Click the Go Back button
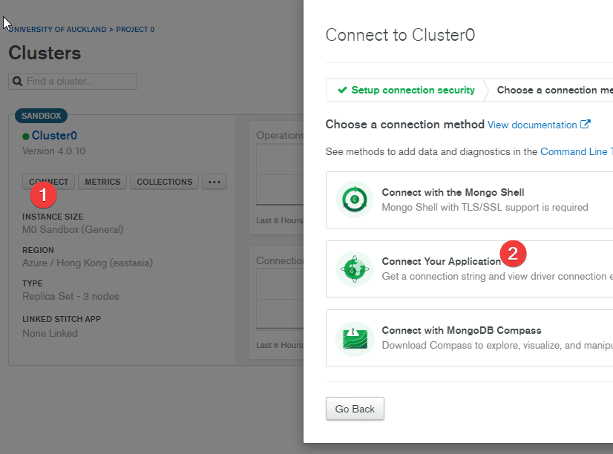The height and width of the screenshot is (454, 613). [355, 409]
